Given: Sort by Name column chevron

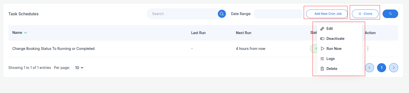Looking at the screenshot, I should coord(25,33).
